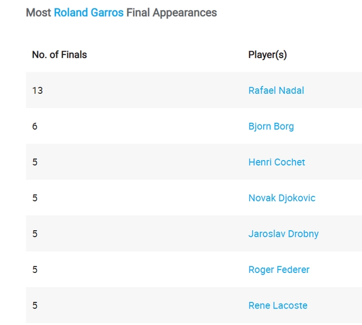
Task: Click the Rene Lacoste link
Action: (x=278, y=305)
